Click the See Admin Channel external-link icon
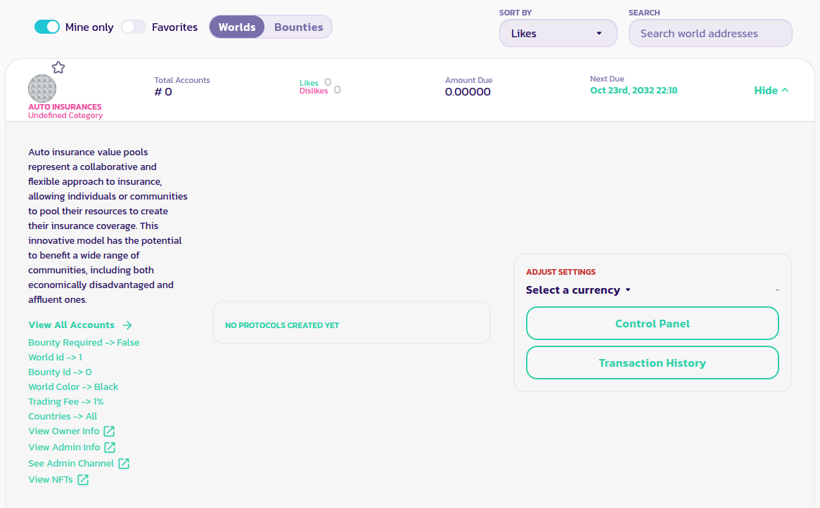Screen dimensions: 820x508 124,464
